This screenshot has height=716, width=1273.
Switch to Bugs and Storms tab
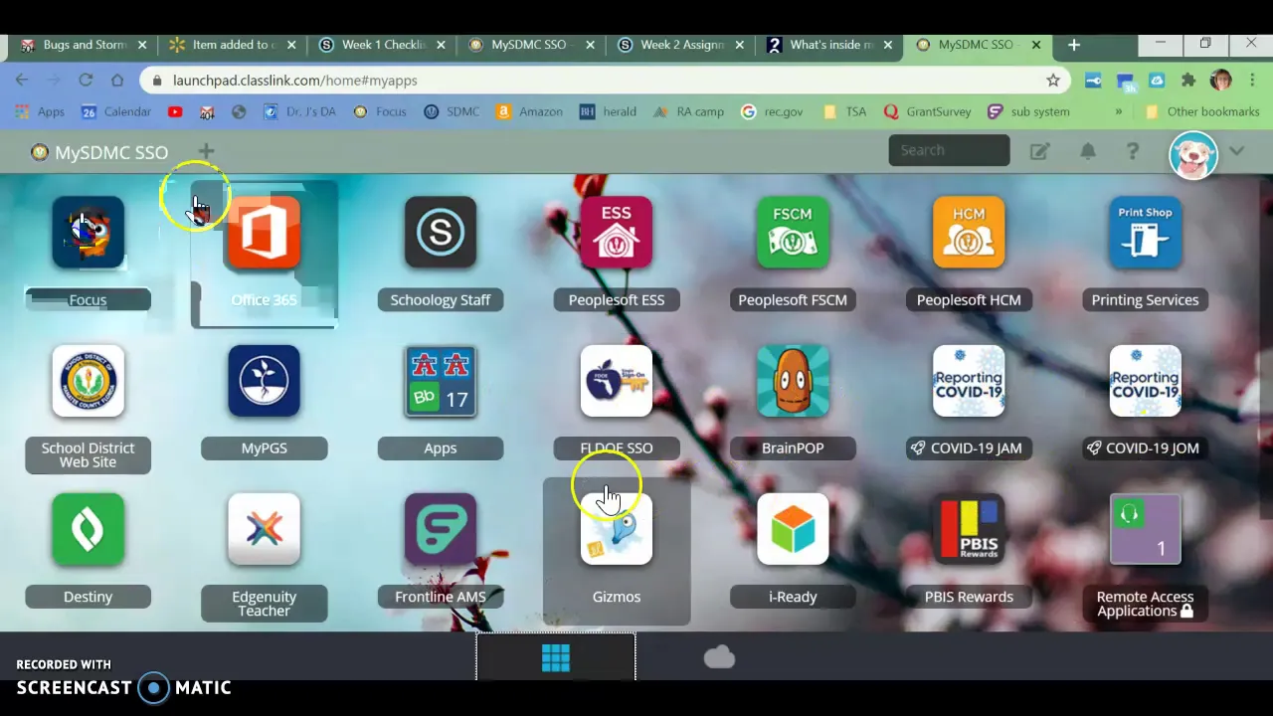(84, 45)
